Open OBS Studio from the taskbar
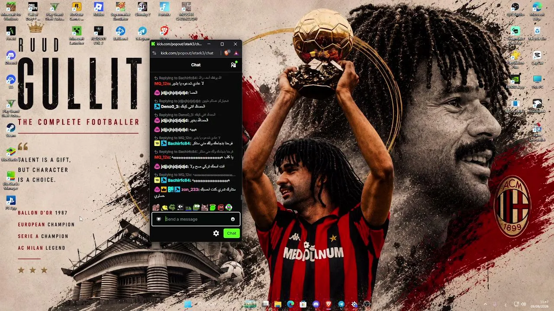 pos(367,305)
